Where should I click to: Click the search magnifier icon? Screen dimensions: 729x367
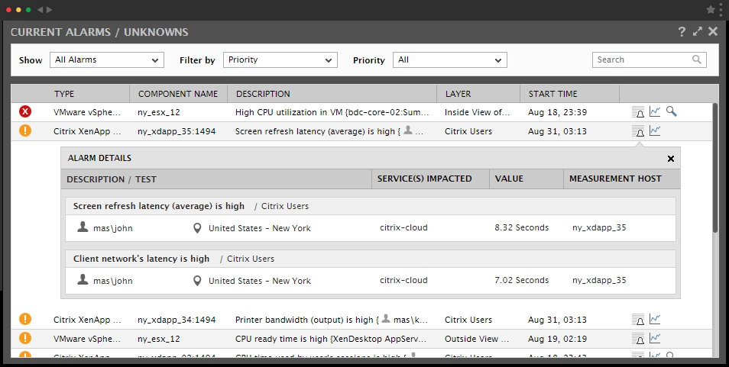pyautogui.click(x=696, y=60)
